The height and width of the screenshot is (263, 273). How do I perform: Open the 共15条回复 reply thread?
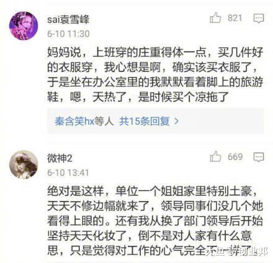click(145, 121)
